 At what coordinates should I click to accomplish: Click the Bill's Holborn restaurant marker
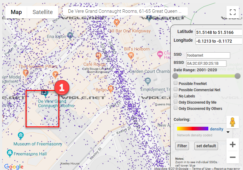[131, 56]
